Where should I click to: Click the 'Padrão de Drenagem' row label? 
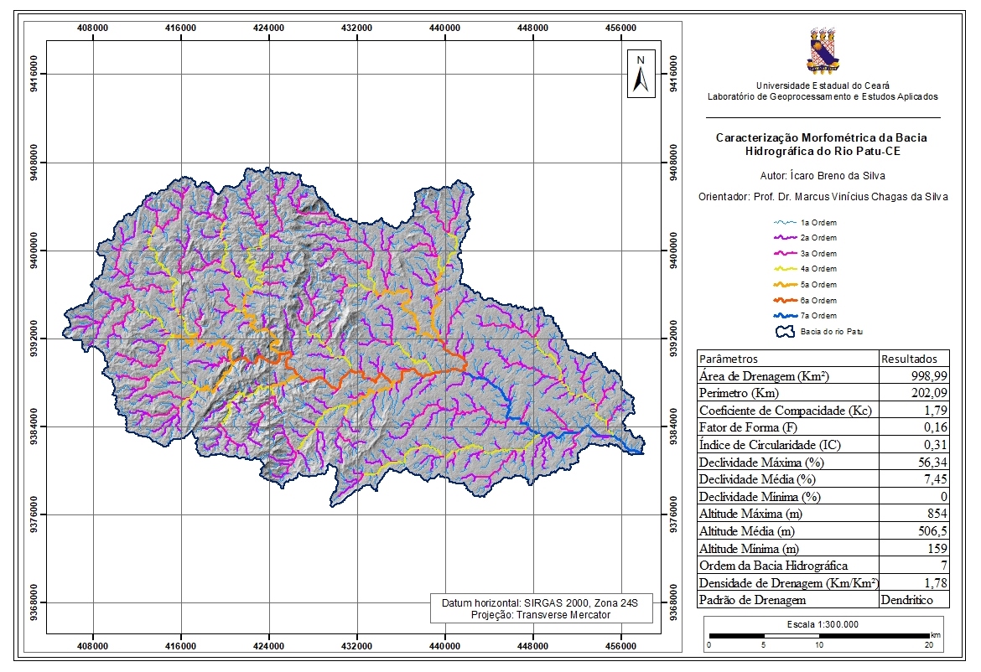(x=753, y=600)
